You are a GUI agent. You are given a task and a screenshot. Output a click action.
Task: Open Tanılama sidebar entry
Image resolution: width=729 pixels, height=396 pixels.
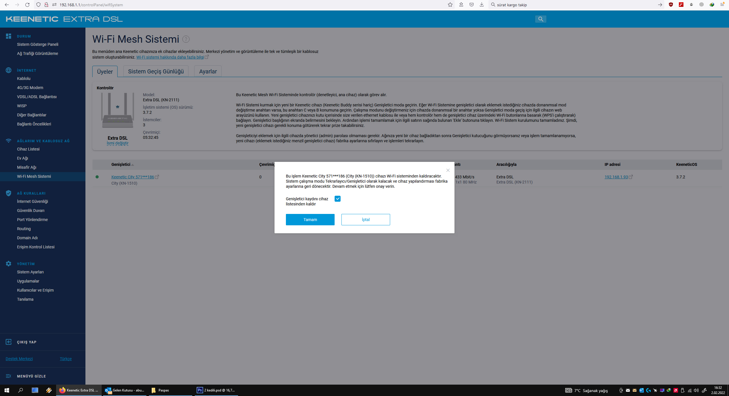(x=25, y=299)
